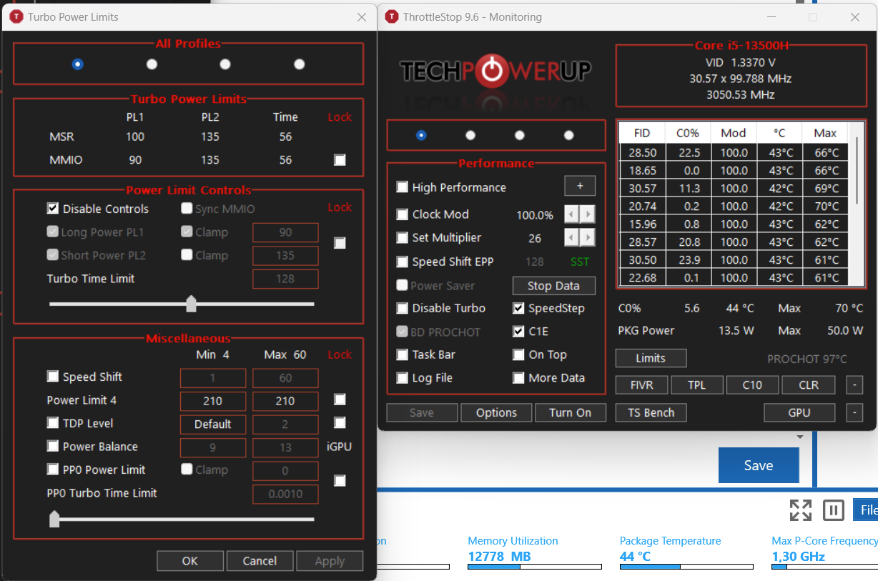
Task: Toggle Disable Controls checkbox
Action: (52, 209)
